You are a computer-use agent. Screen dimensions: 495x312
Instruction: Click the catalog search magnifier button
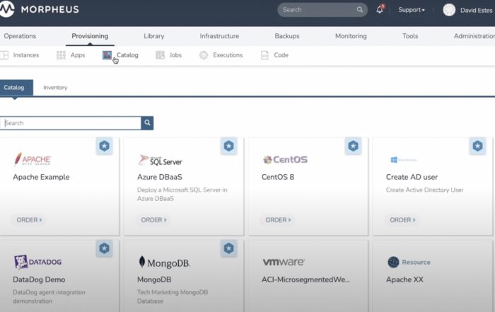pos(147,123)
